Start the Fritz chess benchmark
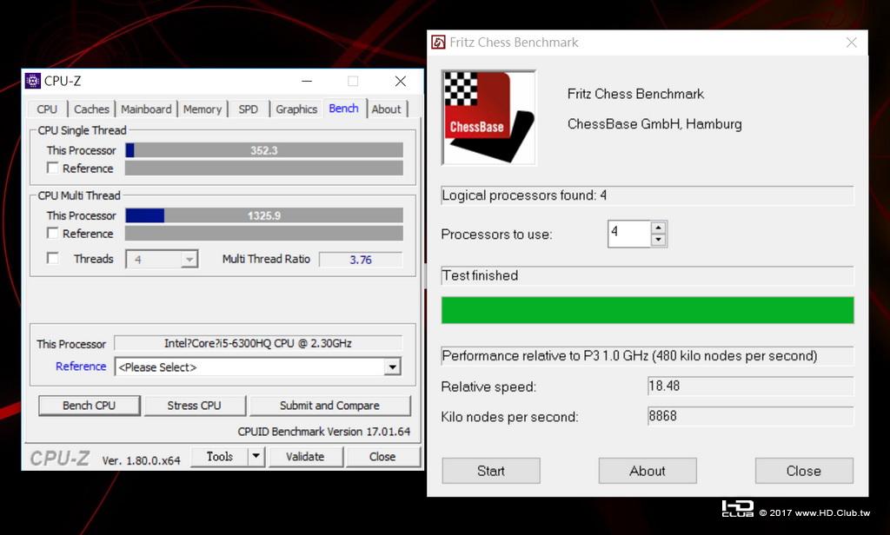 [x=491, y=471]
